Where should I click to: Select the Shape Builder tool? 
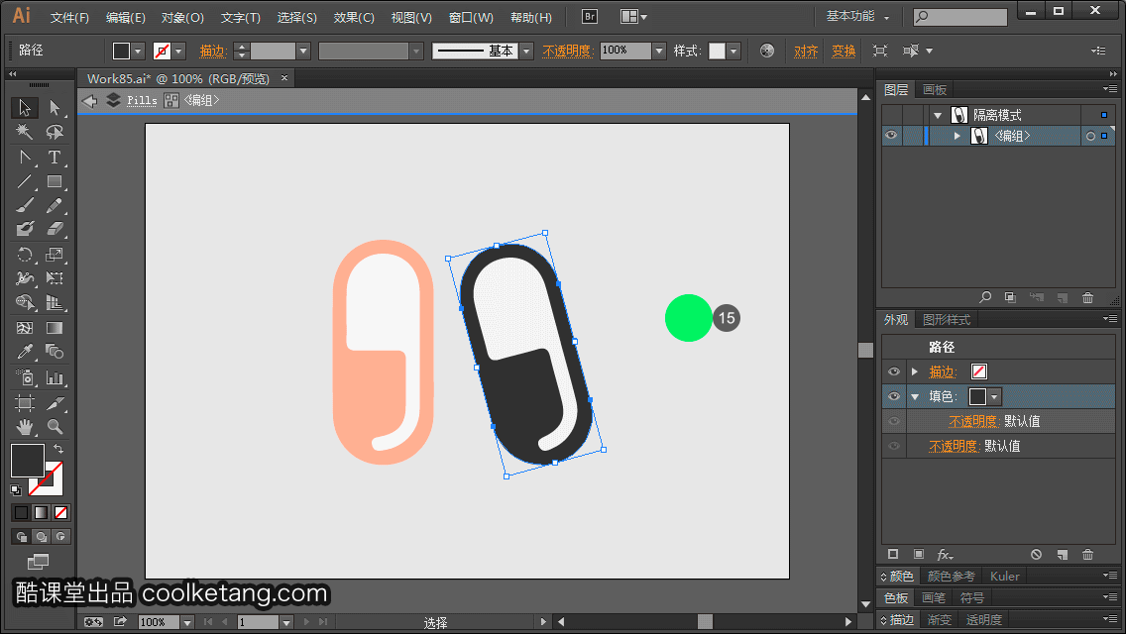pos(25,302)
